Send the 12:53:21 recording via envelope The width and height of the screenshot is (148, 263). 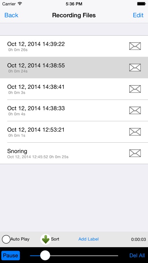click(135, 132)
